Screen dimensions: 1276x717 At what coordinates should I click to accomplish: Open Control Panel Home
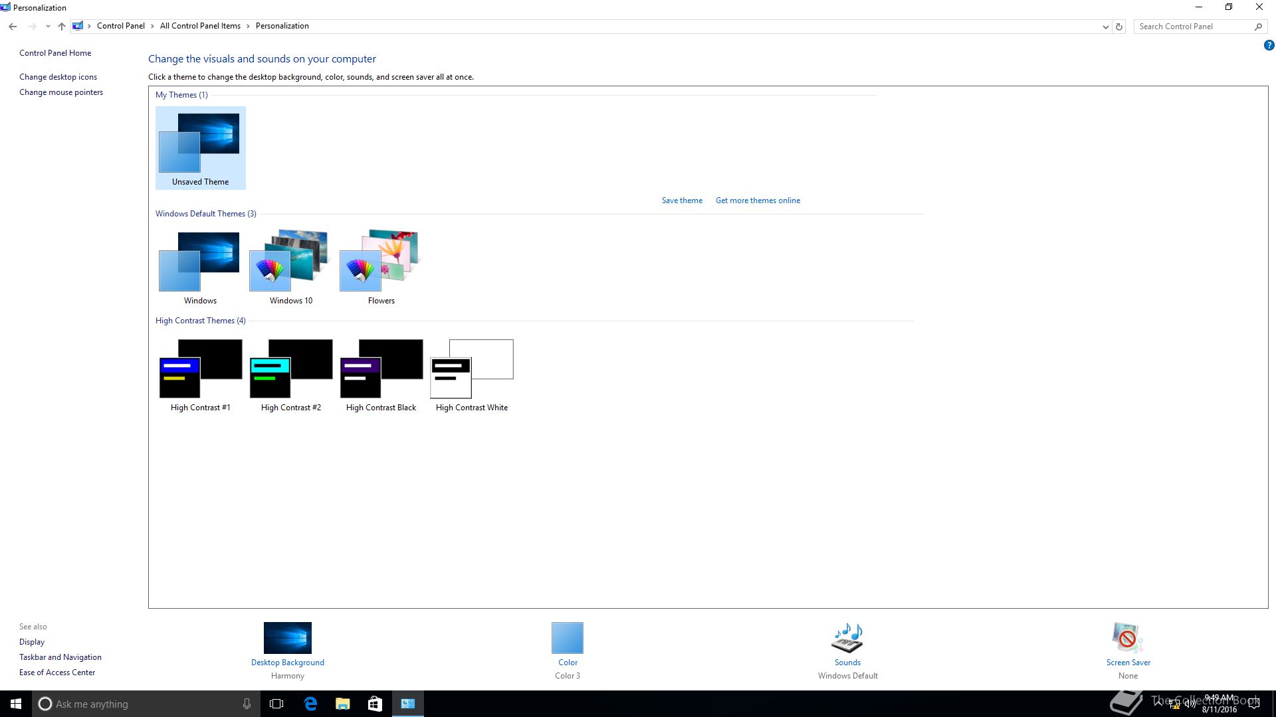(55, 53)
